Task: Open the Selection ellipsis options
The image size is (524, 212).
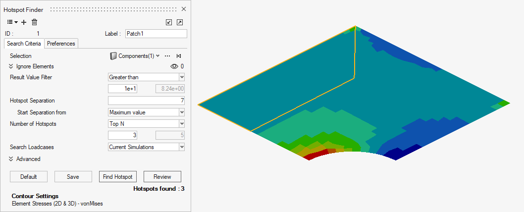Action: (x=167, y=56)
